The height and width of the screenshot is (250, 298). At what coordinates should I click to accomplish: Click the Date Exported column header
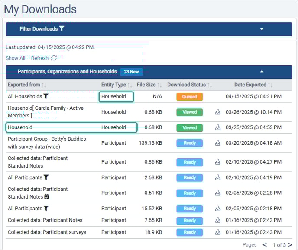250,85
